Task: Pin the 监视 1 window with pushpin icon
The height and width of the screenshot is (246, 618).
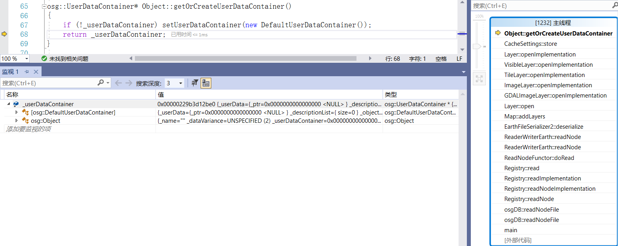Action: pyautogui.click(x=27, y=71)
